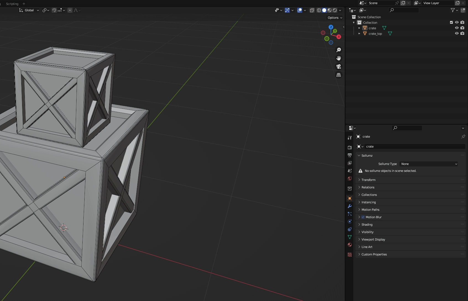The image size is (468, 301).
Task: Click the red X axis on gizmo
Action: coord(339,37)
